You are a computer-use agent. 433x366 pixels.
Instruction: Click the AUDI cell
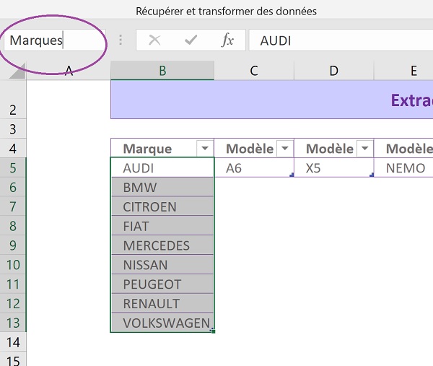pos(162,167)
